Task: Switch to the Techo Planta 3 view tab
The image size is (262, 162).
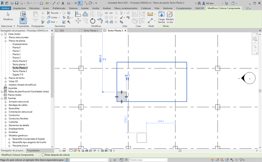Action: (x=91, y=30)
